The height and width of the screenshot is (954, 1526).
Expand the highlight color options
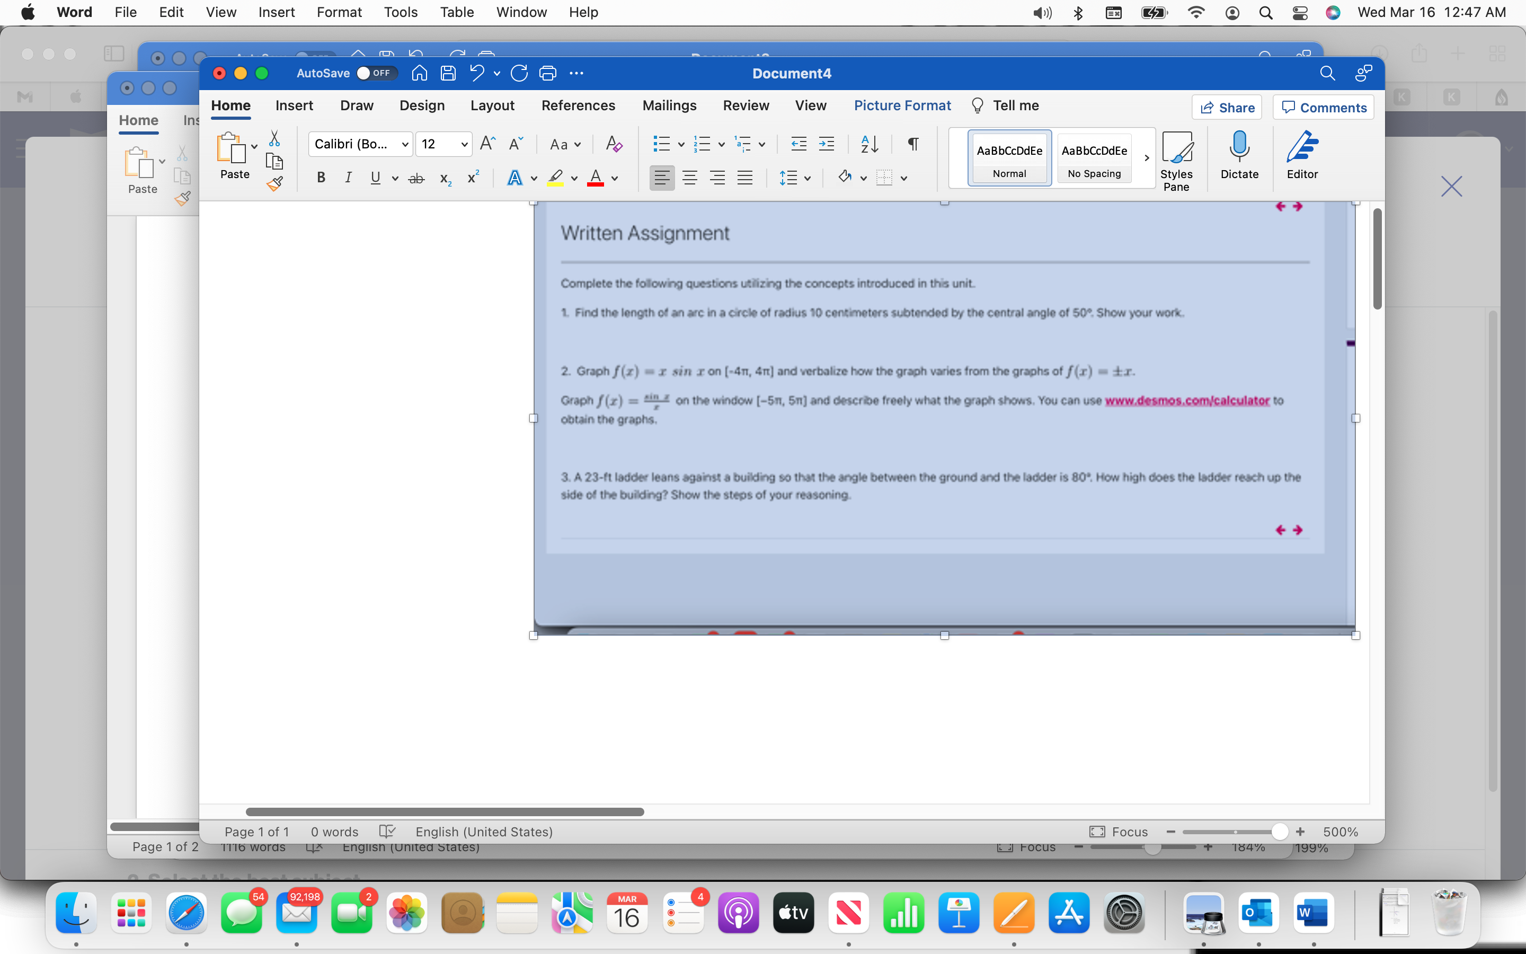point(575,179)
